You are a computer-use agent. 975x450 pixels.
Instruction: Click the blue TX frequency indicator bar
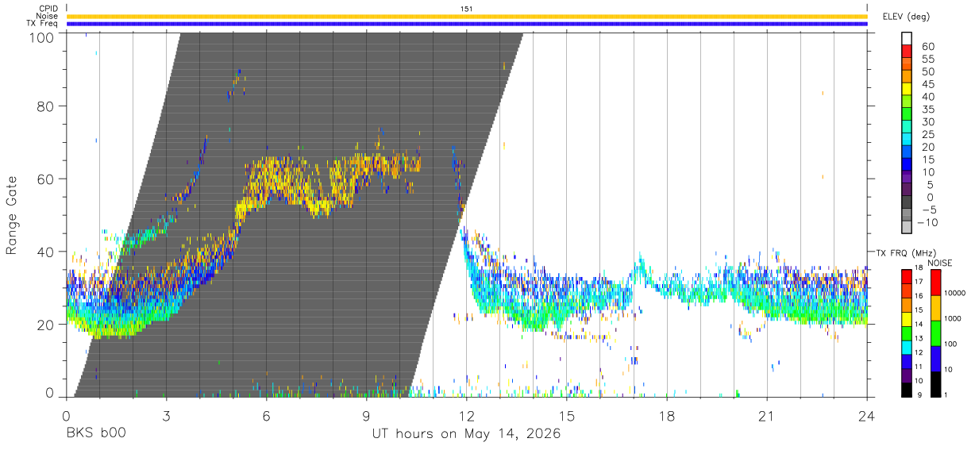pos(467,24)
